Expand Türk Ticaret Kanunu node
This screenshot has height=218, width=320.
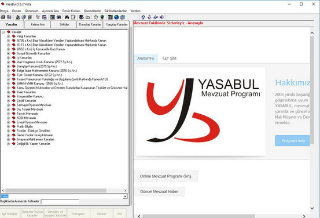8,75
